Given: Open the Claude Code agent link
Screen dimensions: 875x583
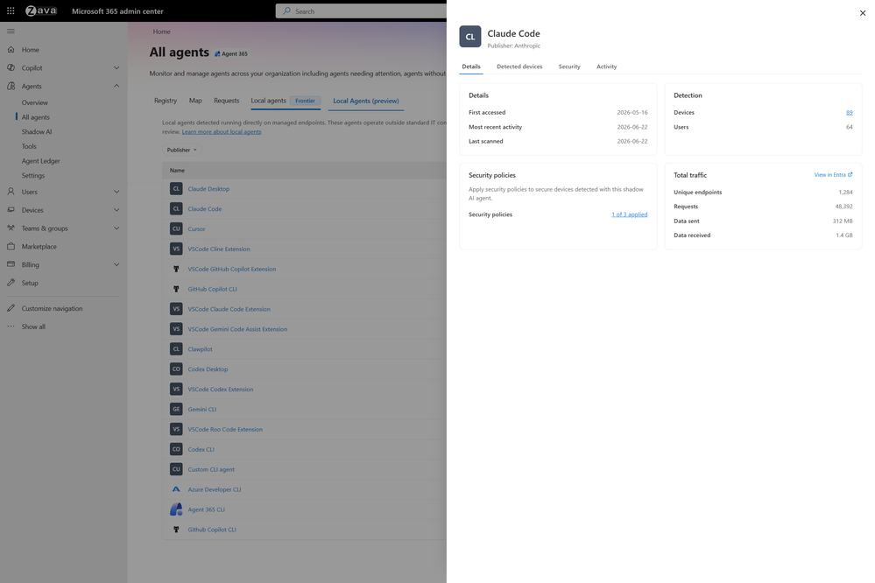Looking at the screenshot, I should (205, 208).
